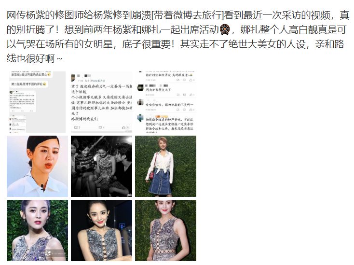Click the user avatar atop the middle screenshot
This screenshot has height=265, width=354.
pyautogui.click(x=73, y=78)
